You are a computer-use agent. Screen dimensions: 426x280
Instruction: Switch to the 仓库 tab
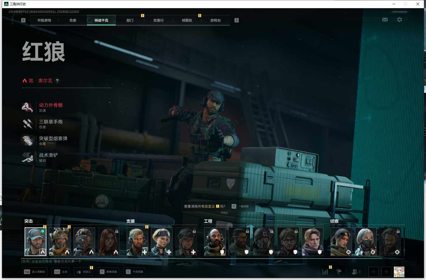pos(73,20)
